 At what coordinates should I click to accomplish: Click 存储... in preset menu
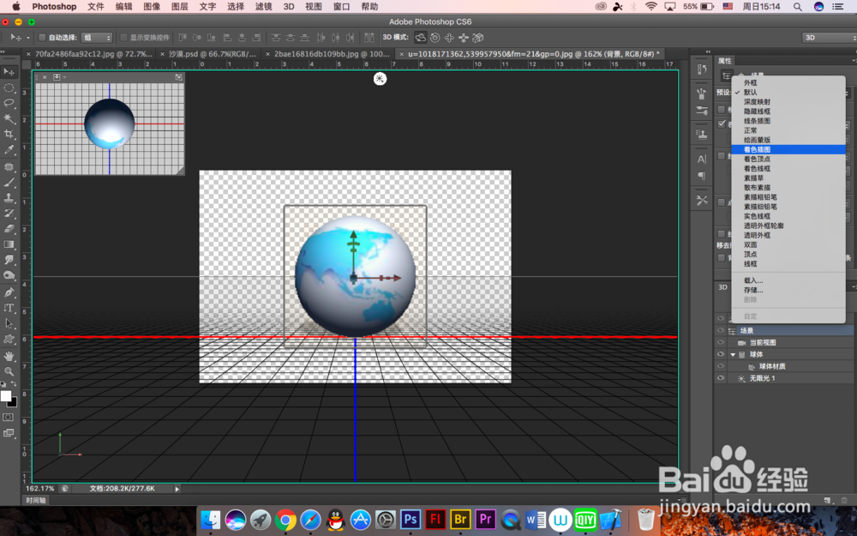788,290
